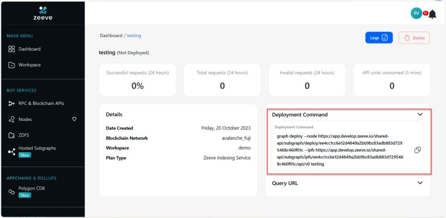The width and height of the screenshot is (446, 218).
Task: Click the Date Created label
Action: coord(119,128)
